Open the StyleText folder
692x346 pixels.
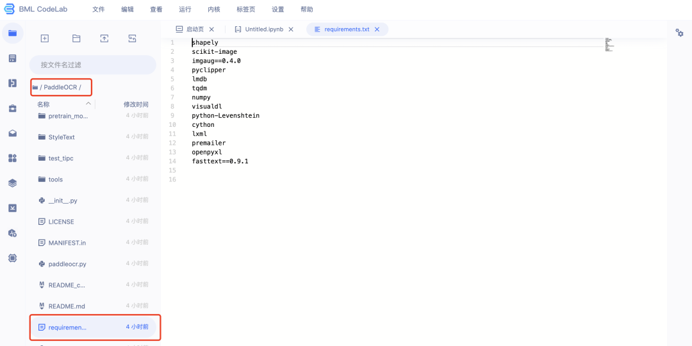tap(93, 137)
